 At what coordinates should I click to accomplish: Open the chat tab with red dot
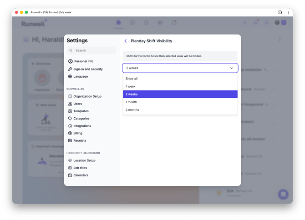pyautogui.click(x=174, y=23)
